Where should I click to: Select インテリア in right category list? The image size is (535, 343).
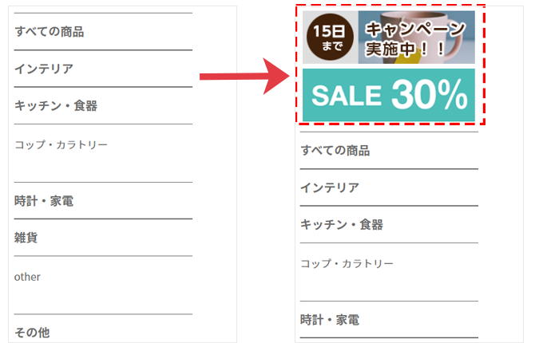pos(330,187)
